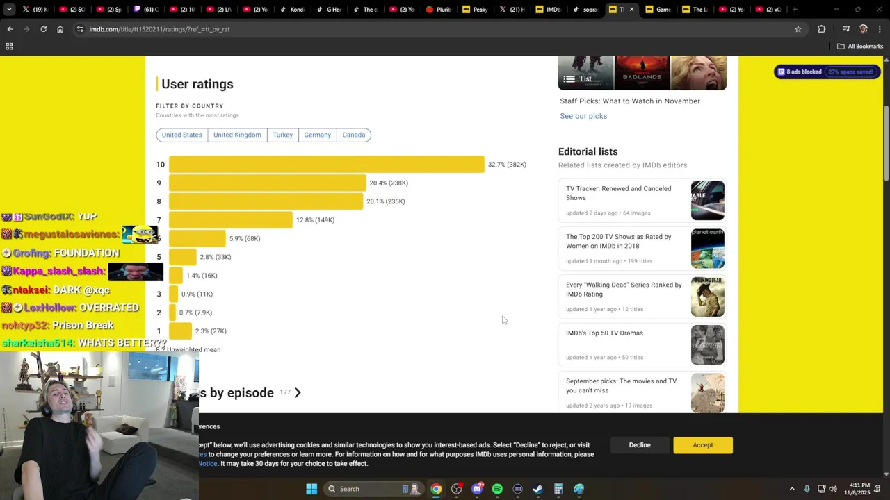Show hidden system tray icons
Image resolution: width=890 pixels, height=500 pixels.
click(x=791, y=489)
